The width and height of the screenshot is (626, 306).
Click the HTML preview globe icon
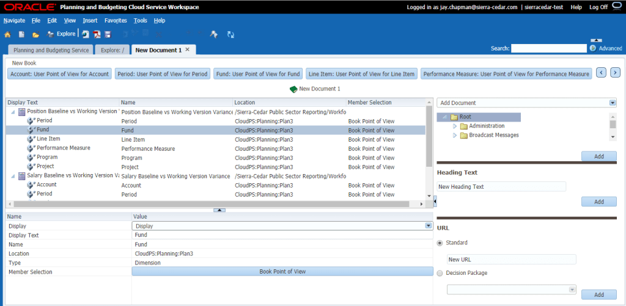pos(86,34)
